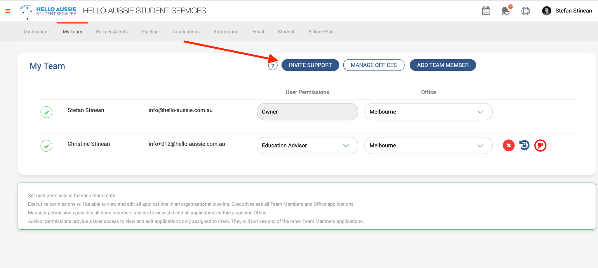Expand Stefan's Melbourne office dropdown

click(428, 112)
